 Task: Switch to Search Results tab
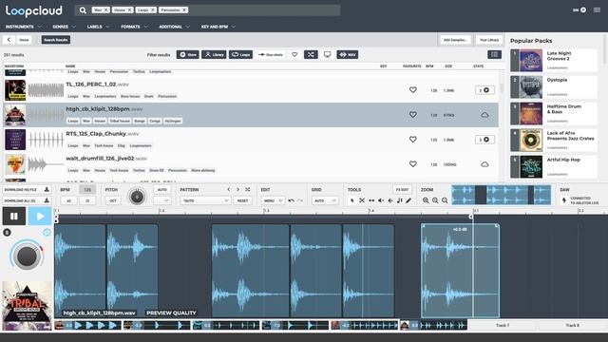tap(55, 40)
